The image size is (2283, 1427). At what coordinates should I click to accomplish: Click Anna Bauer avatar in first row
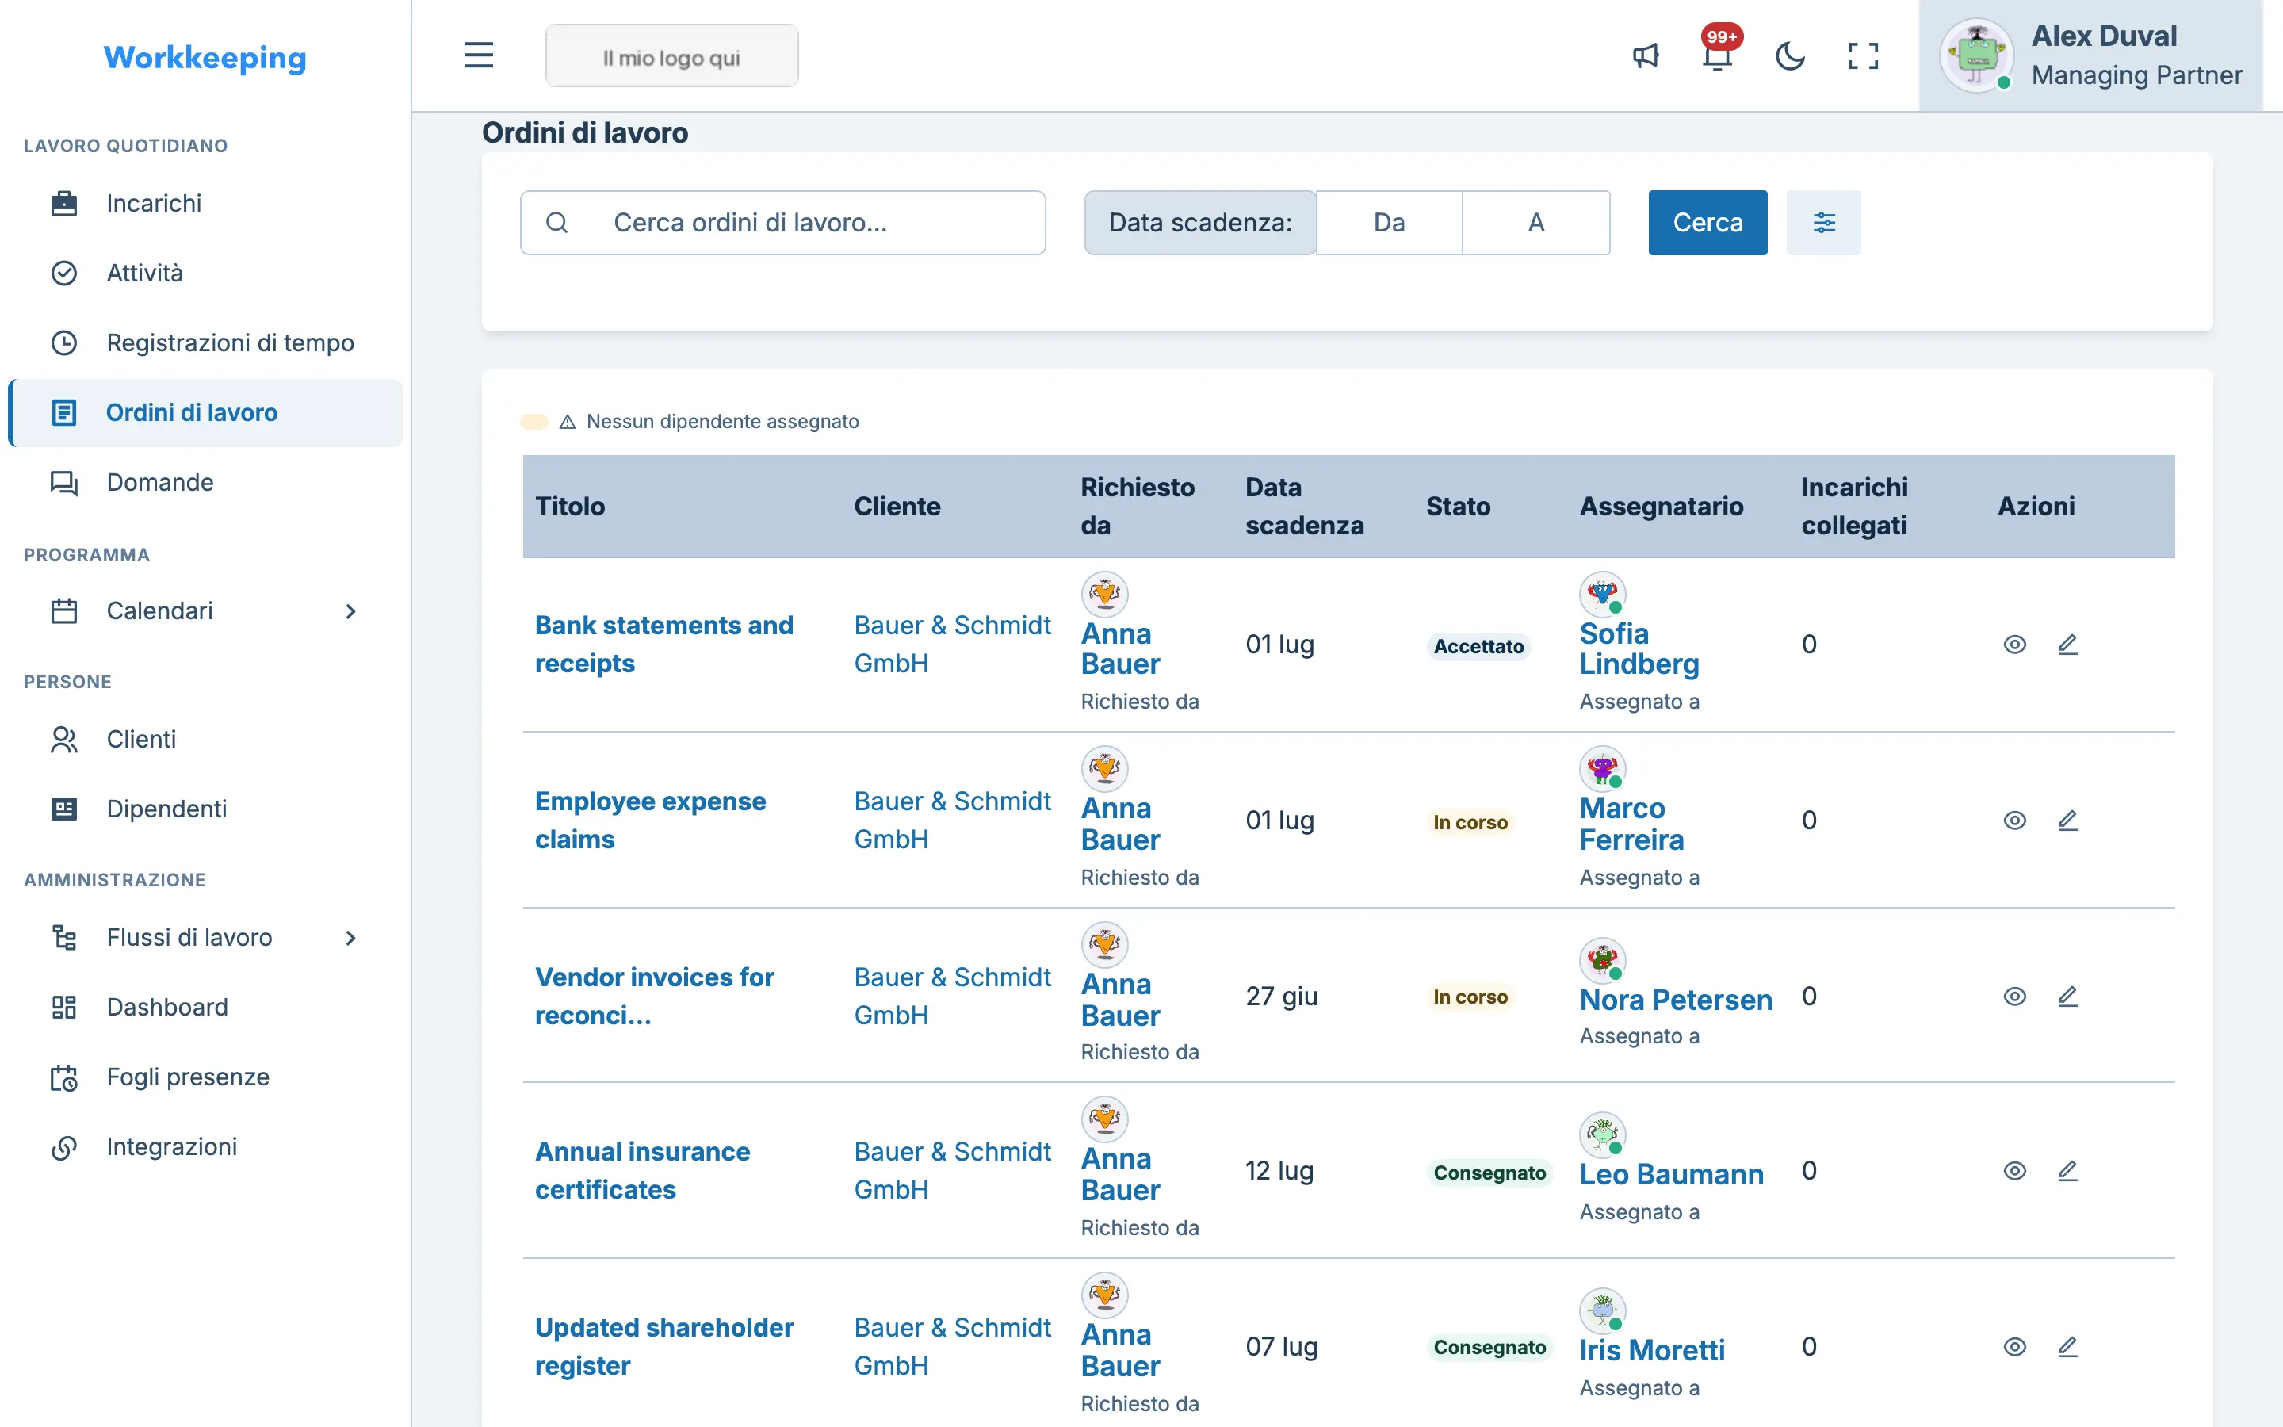1105,595
